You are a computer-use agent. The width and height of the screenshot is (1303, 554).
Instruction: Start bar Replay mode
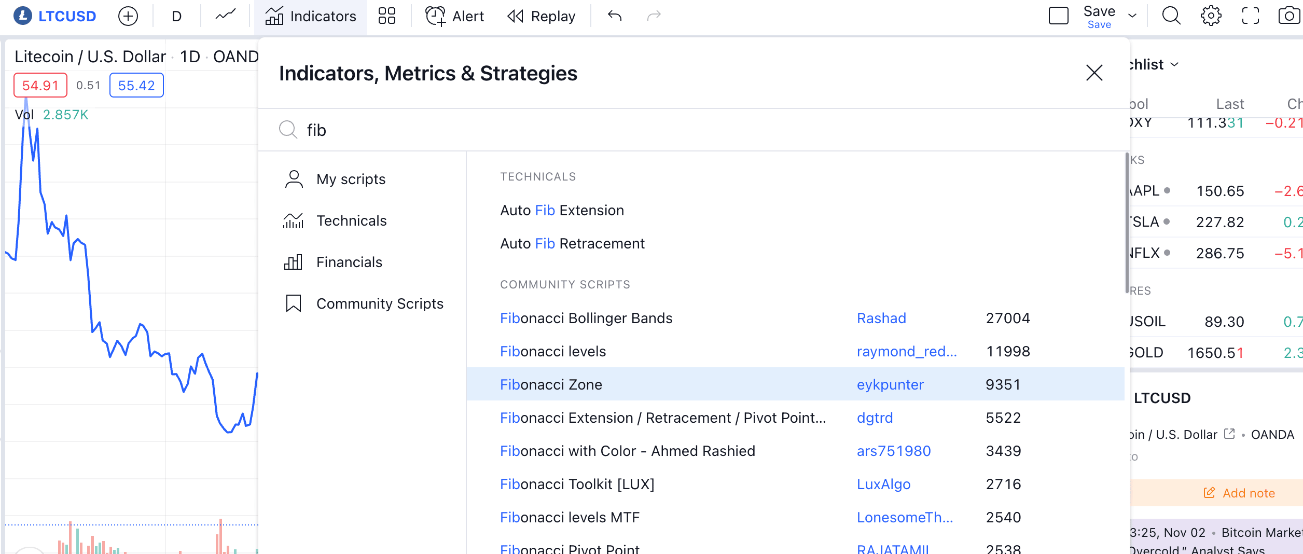[x=541, y=17]
